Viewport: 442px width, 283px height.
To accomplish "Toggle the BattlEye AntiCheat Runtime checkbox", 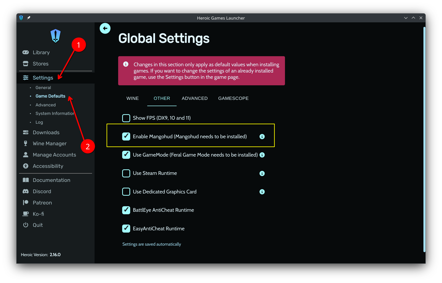I will (126, 210).
